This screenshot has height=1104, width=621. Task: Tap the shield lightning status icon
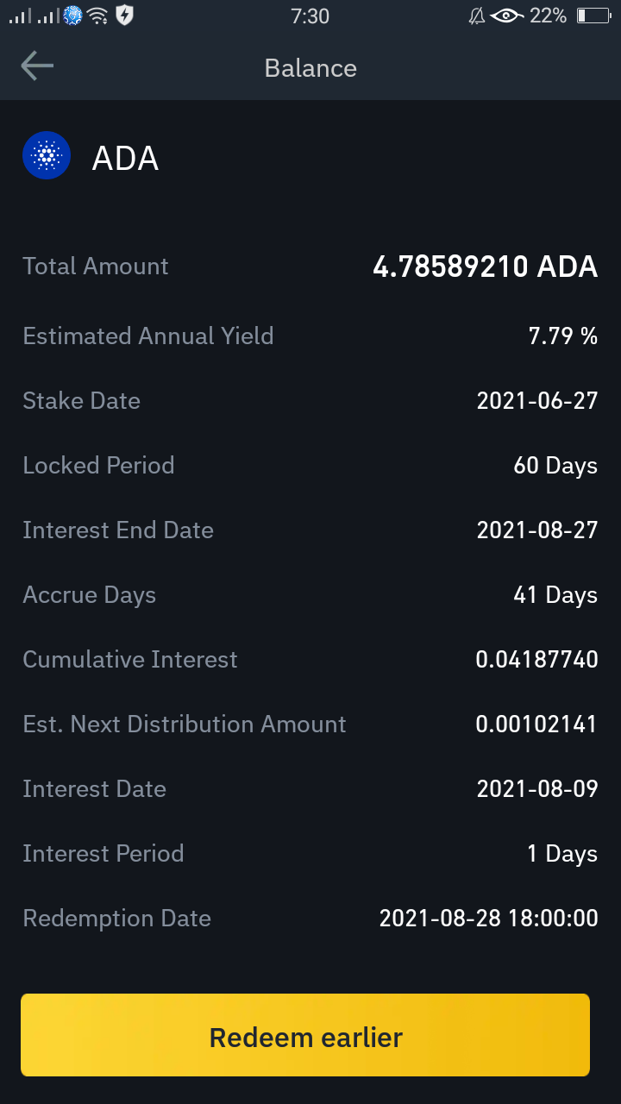coord(125,15)
